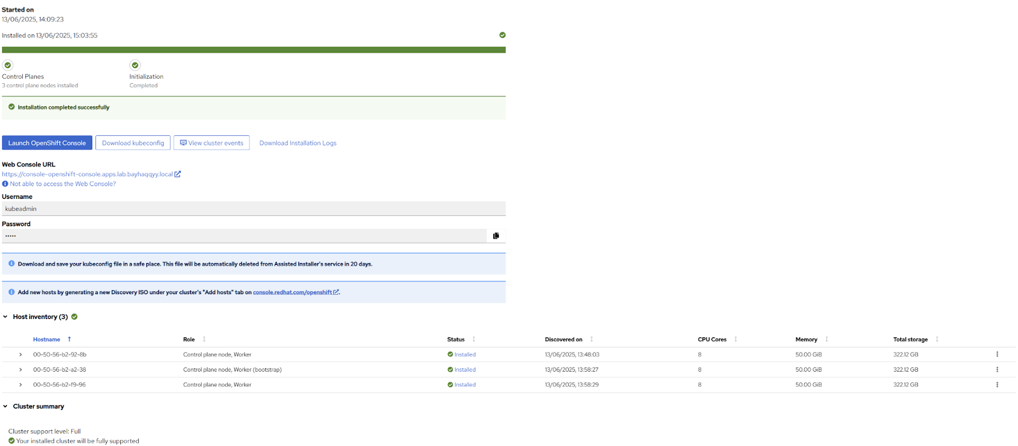Viewport: 1018px width, 446px height.
Task: Open View cluster events
Action: (211, 143)
